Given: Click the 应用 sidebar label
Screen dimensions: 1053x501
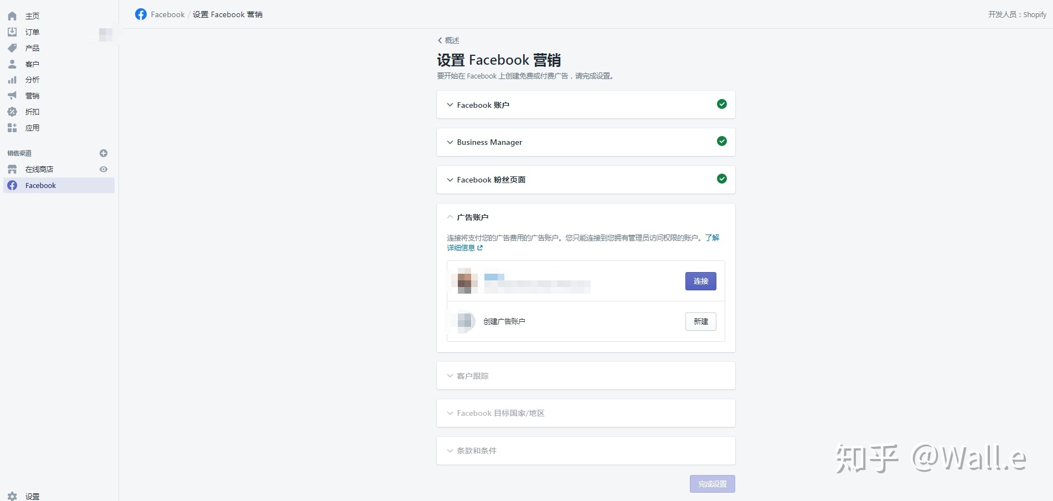Looking at the screenshot, I should point(32,128).
